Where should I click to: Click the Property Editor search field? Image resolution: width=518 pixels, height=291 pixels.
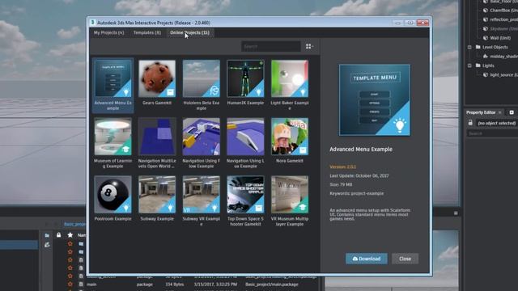tap(492, 133)
